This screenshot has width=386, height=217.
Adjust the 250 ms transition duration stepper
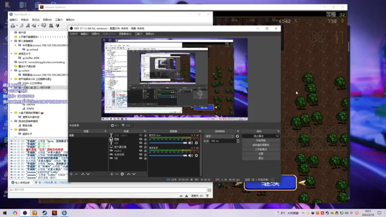(238, 141)
